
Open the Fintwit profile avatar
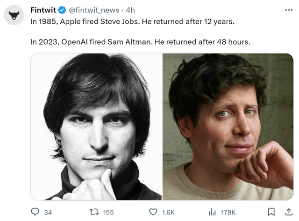pos(14,16)
